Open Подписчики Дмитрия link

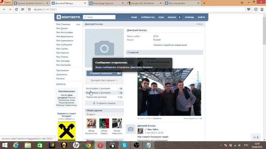[x=96, y=97]
